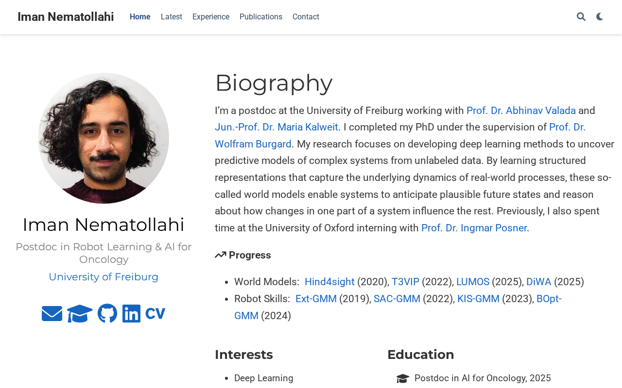The height and width of the screenshot is (388, 622).
Task: Click the profile portrait photo
Action: pos(104,138)
